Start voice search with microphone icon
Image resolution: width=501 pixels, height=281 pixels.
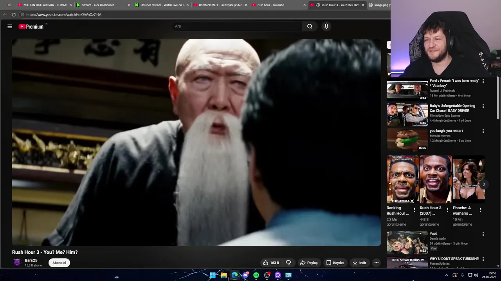pyautogui.click(x=326, y=26)
